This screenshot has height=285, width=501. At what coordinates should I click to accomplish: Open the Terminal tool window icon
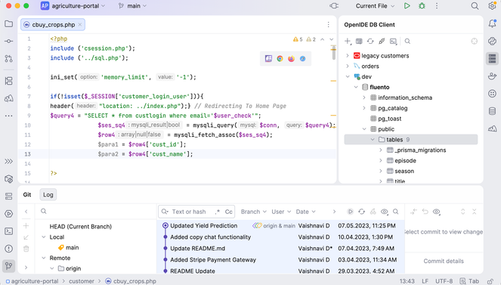point(8,231)
